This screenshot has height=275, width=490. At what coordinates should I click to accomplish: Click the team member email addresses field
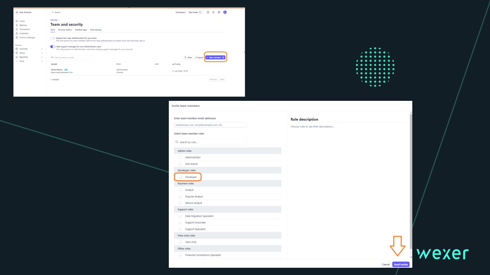pos(210,125)
